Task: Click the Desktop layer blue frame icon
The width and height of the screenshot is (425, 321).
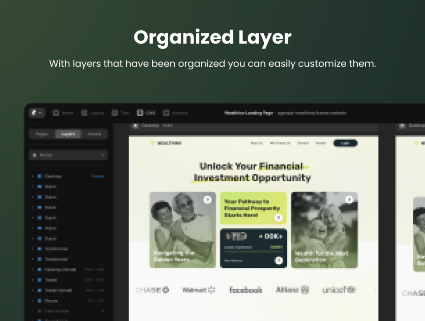Action: [x=39, y=176]
